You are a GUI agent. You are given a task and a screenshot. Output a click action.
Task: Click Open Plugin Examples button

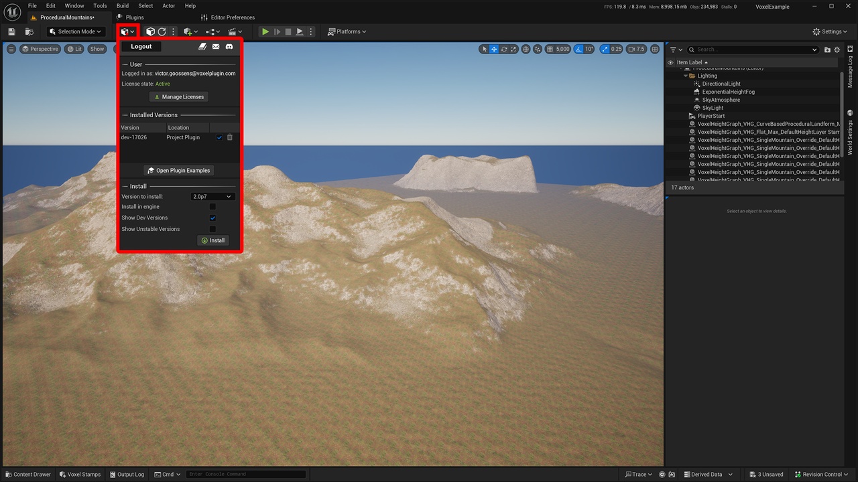179,171
